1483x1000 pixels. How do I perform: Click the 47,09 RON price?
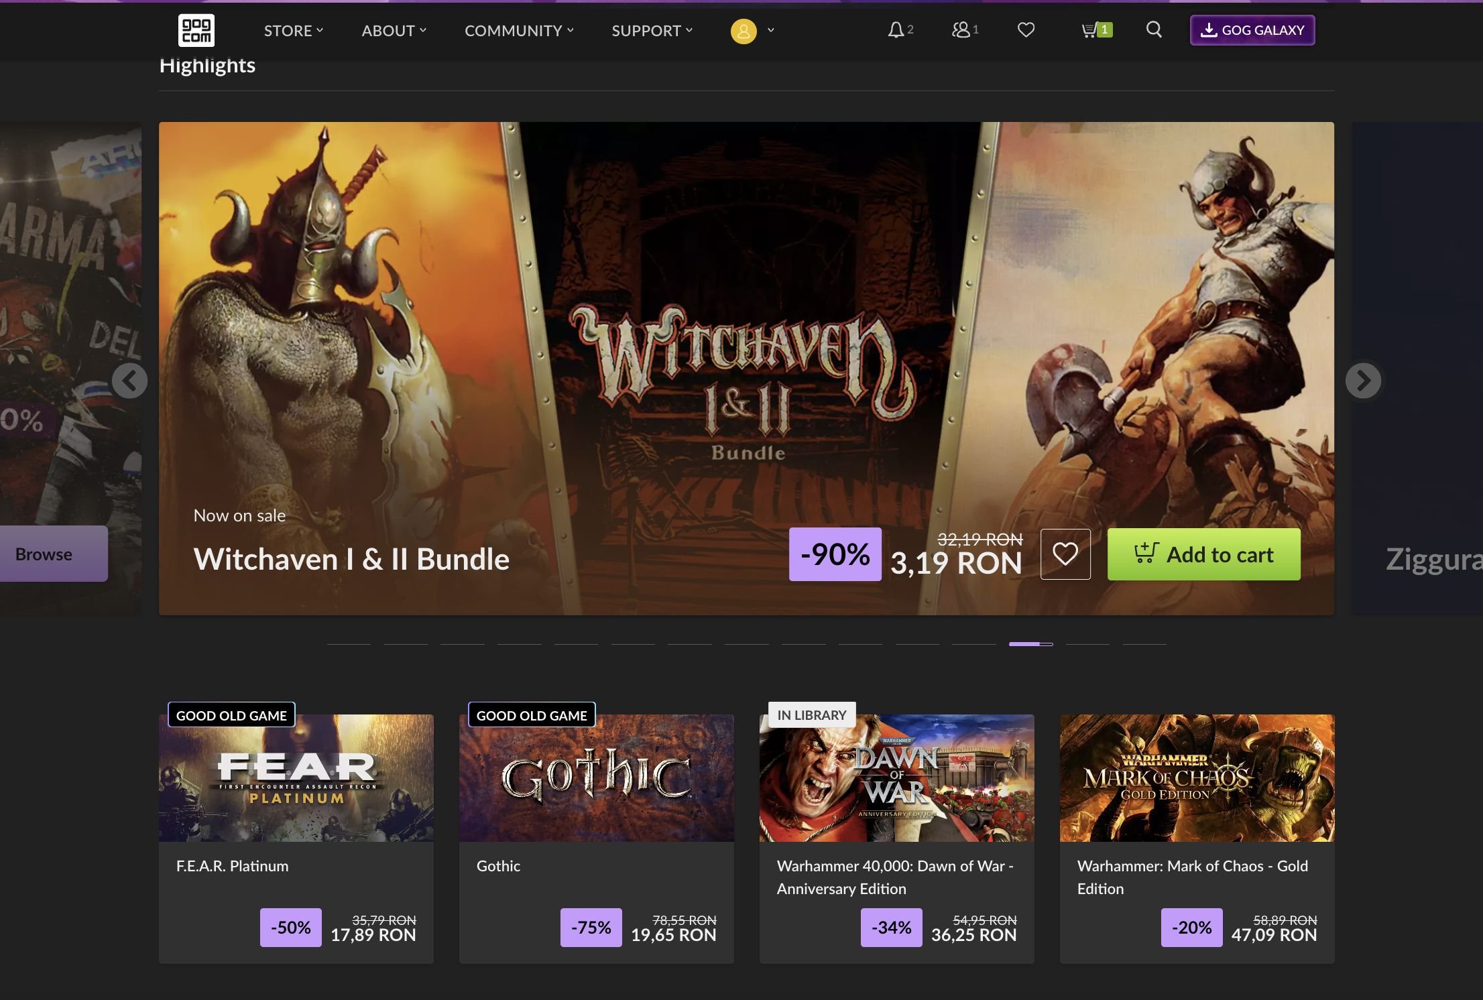[1274, 935]
